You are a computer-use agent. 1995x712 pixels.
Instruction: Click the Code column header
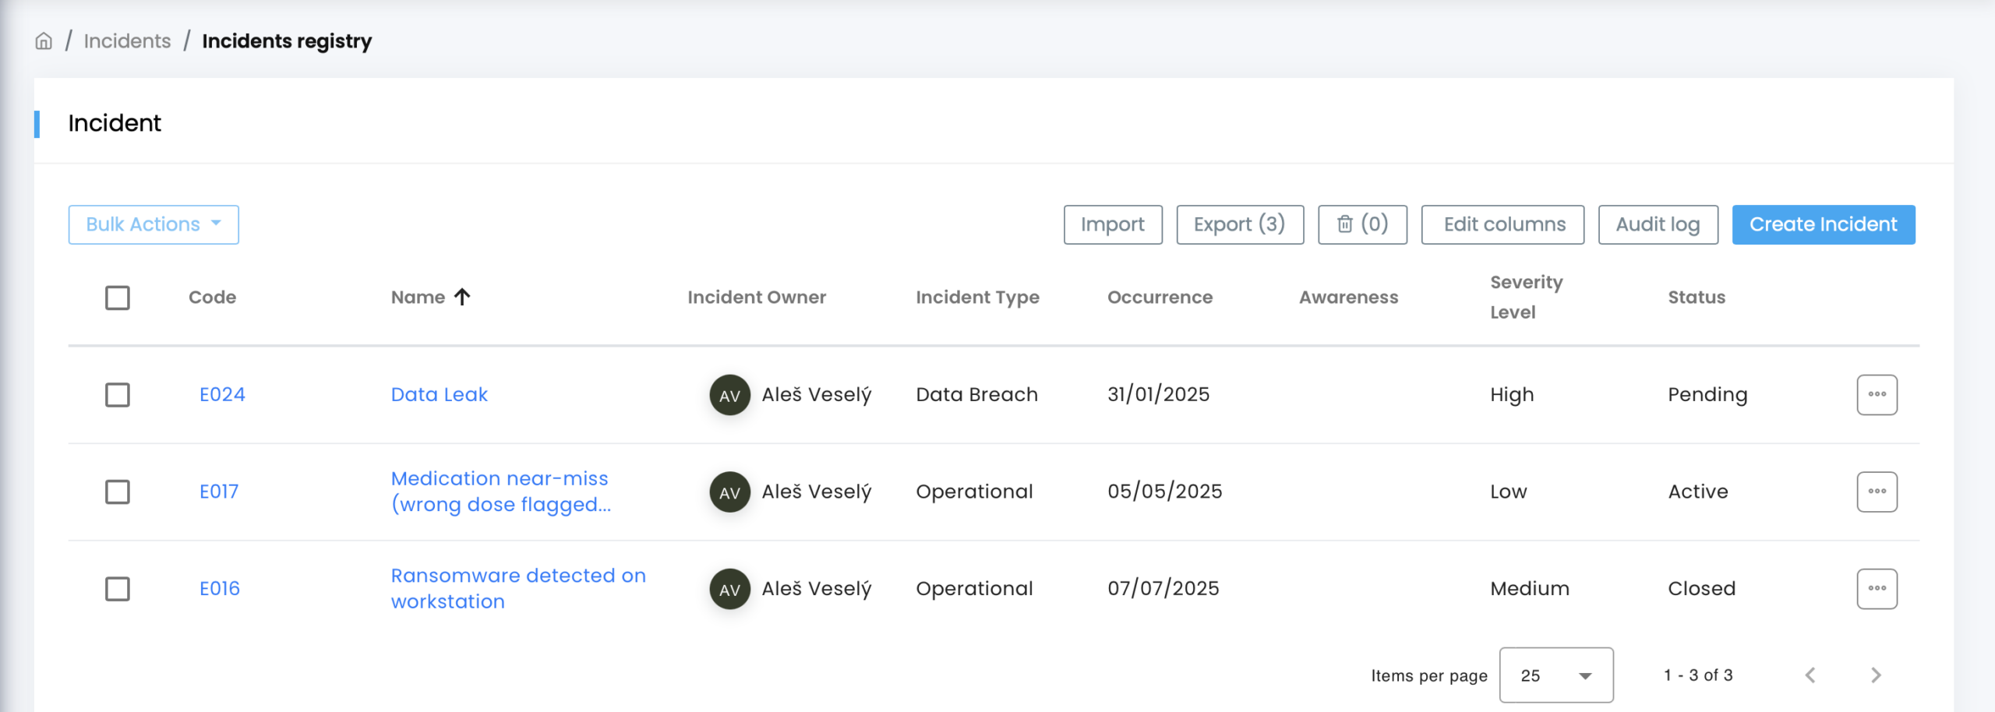212,298
